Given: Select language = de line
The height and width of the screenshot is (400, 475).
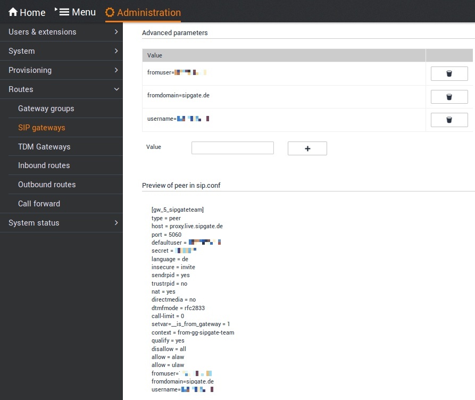Looking at the screenshot, I should click(170, 259).
